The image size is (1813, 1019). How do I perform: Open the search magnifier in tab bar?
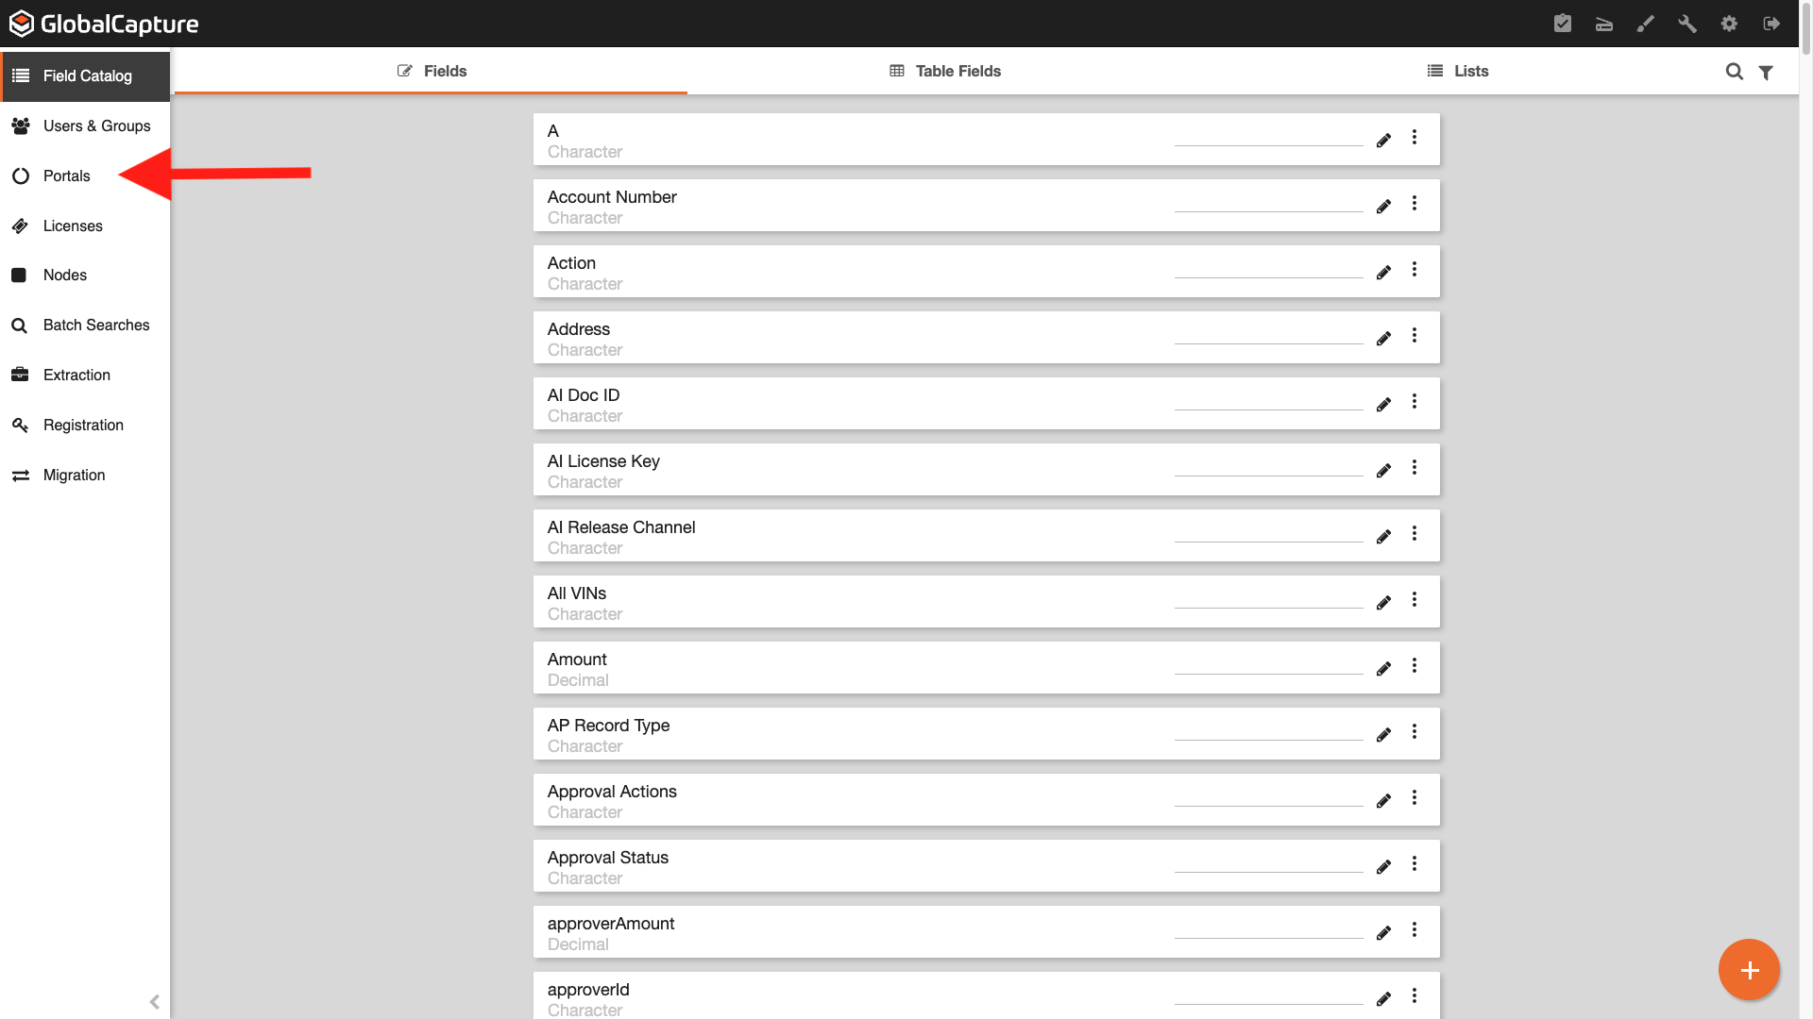(x=1735, y=72)
